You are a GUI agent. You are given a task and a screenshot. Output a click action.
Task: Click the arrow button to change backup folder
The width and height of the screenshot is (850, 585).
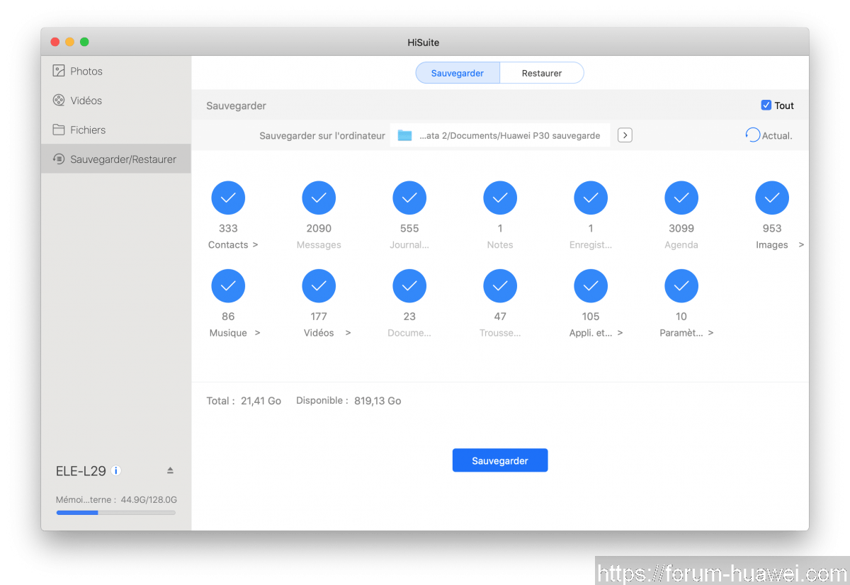(625, 135)
